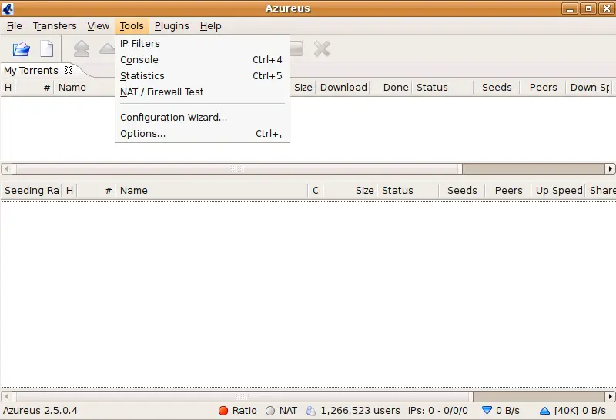Select Statistics in the Tools menu
The width and height of the screenshot is (616, 420).
point(203,75)
